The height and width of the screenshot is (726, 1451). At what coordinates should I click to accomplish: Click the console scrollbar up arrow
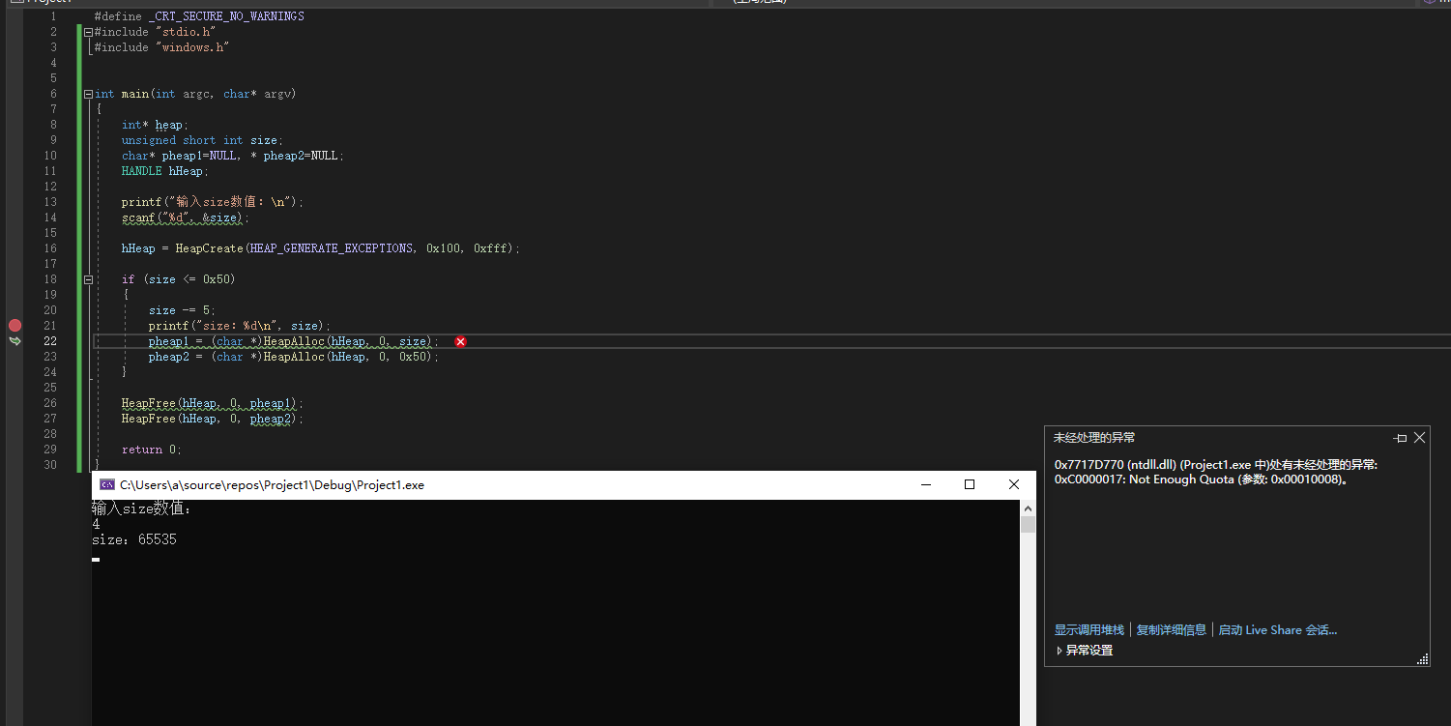point(1028,508)
